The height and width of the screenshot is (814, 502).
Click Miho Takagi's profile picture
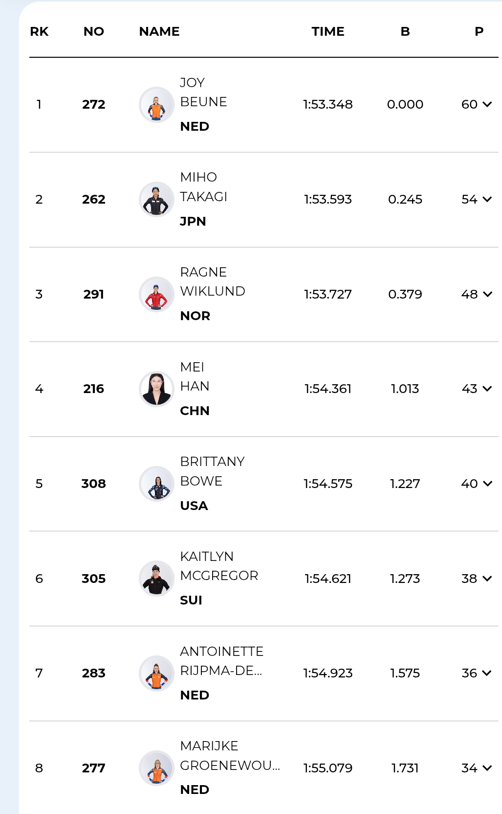(x=156, y=200)
